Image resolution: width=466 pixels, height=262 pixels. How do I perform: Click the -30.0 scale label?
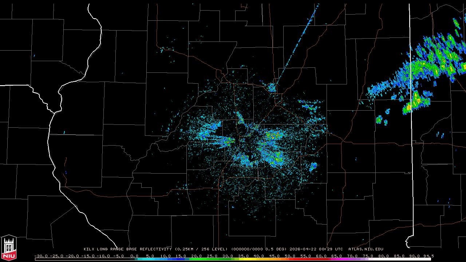(41, 256)
